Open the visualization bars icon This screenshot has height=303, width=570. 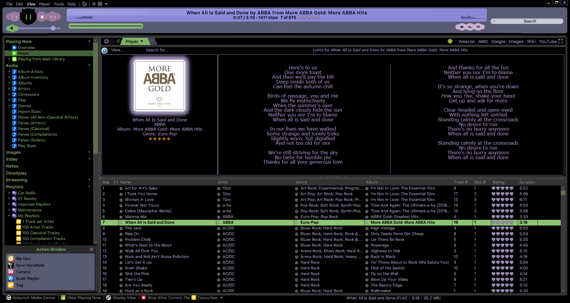coord(470,27)
